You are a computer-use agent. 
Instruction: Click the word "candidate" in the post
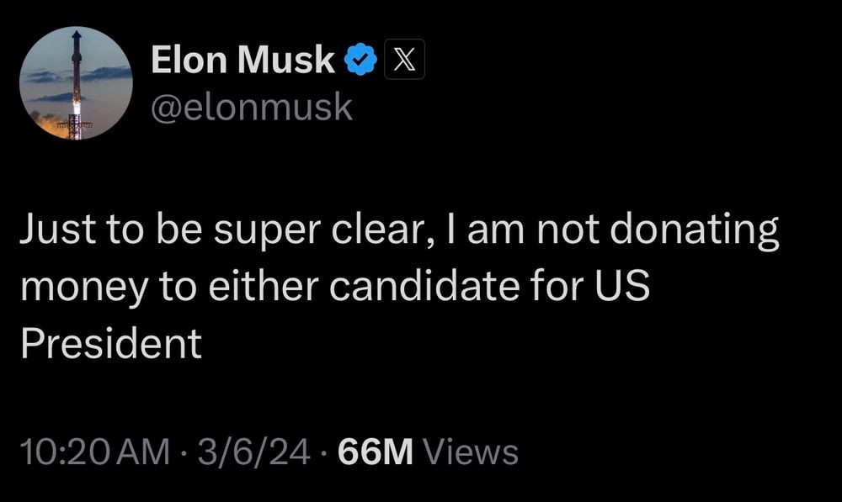point(424,284)
